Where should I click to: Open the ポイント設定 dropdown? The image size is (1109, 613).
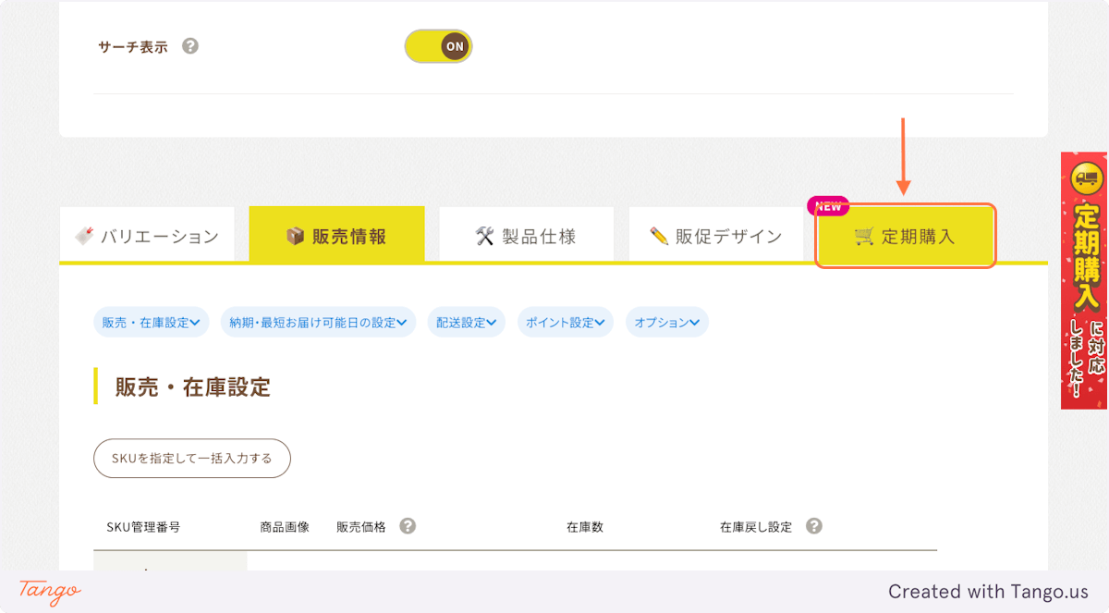click(x=566, y=322)
